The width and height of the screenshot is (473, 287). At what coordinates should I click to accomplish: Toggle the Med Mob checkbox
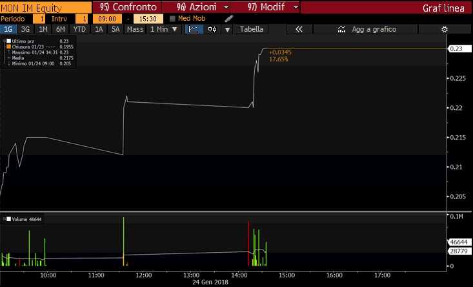172,19
